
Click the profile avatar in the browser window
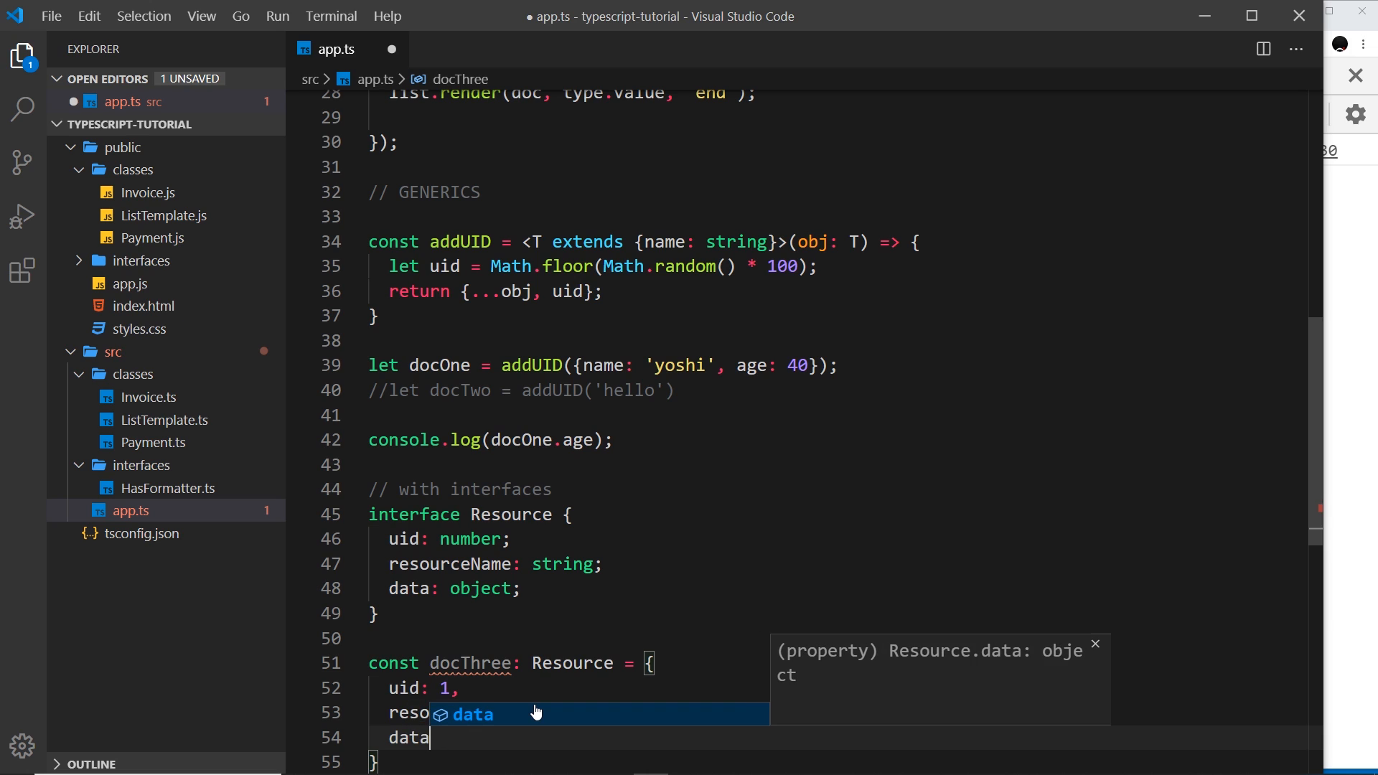1340,44
